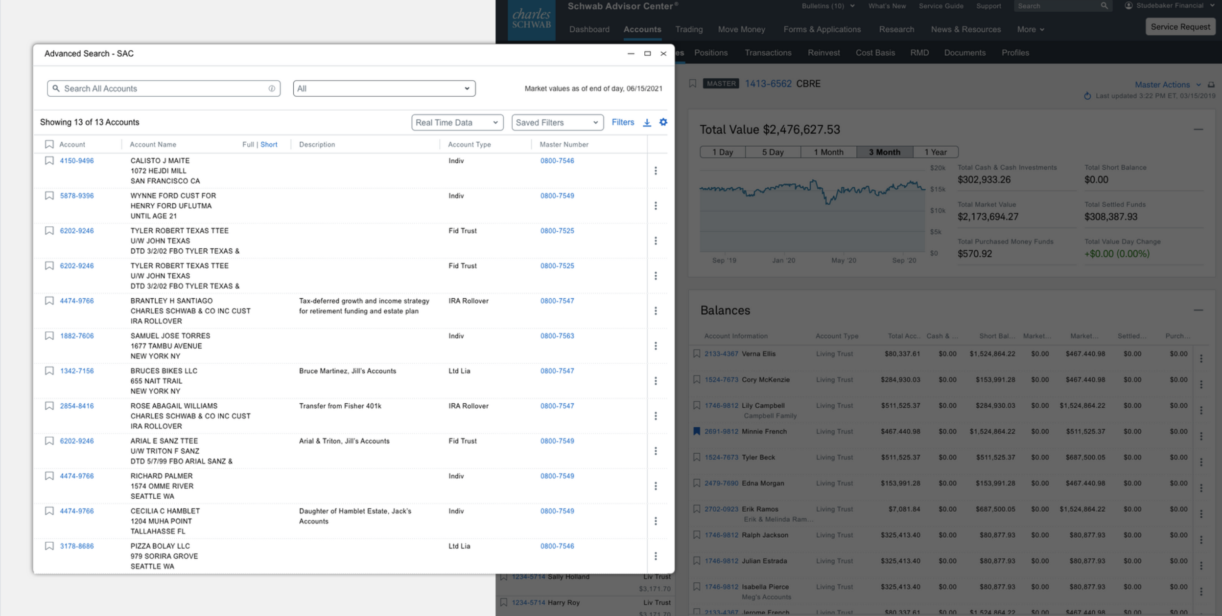1222x616 pixels.
Task: Open master number 0800-7563 link
Action: [557, 336]
